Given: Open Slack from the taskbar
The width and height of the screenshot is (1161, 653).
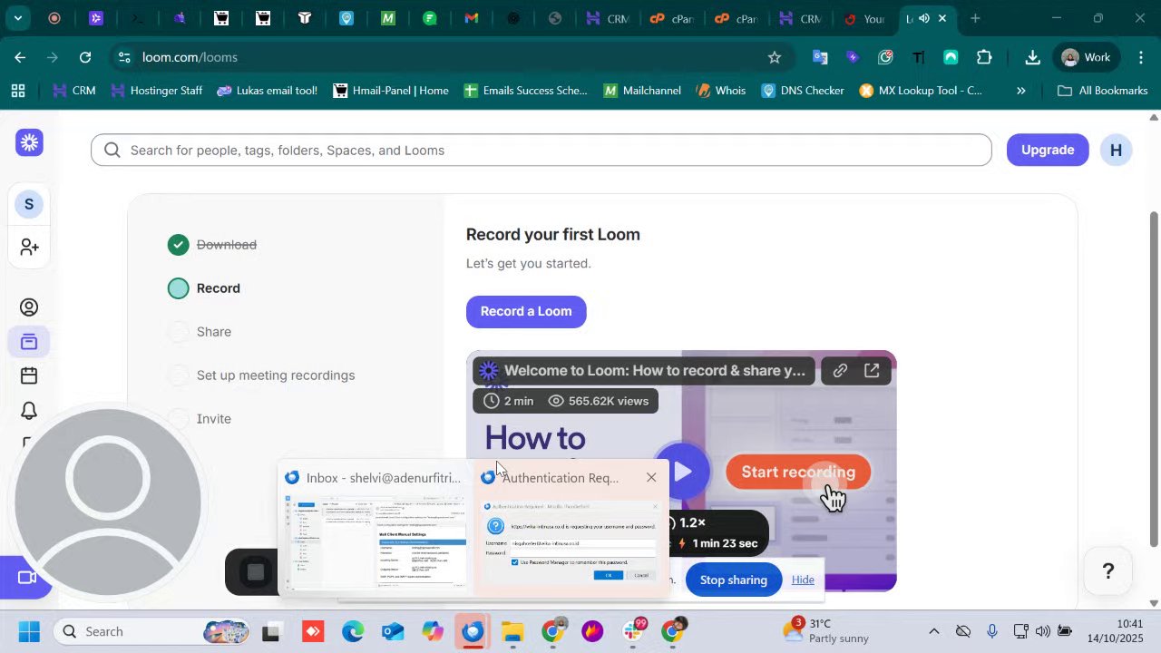Looking at the screenshot, I should tap(634, 631).
